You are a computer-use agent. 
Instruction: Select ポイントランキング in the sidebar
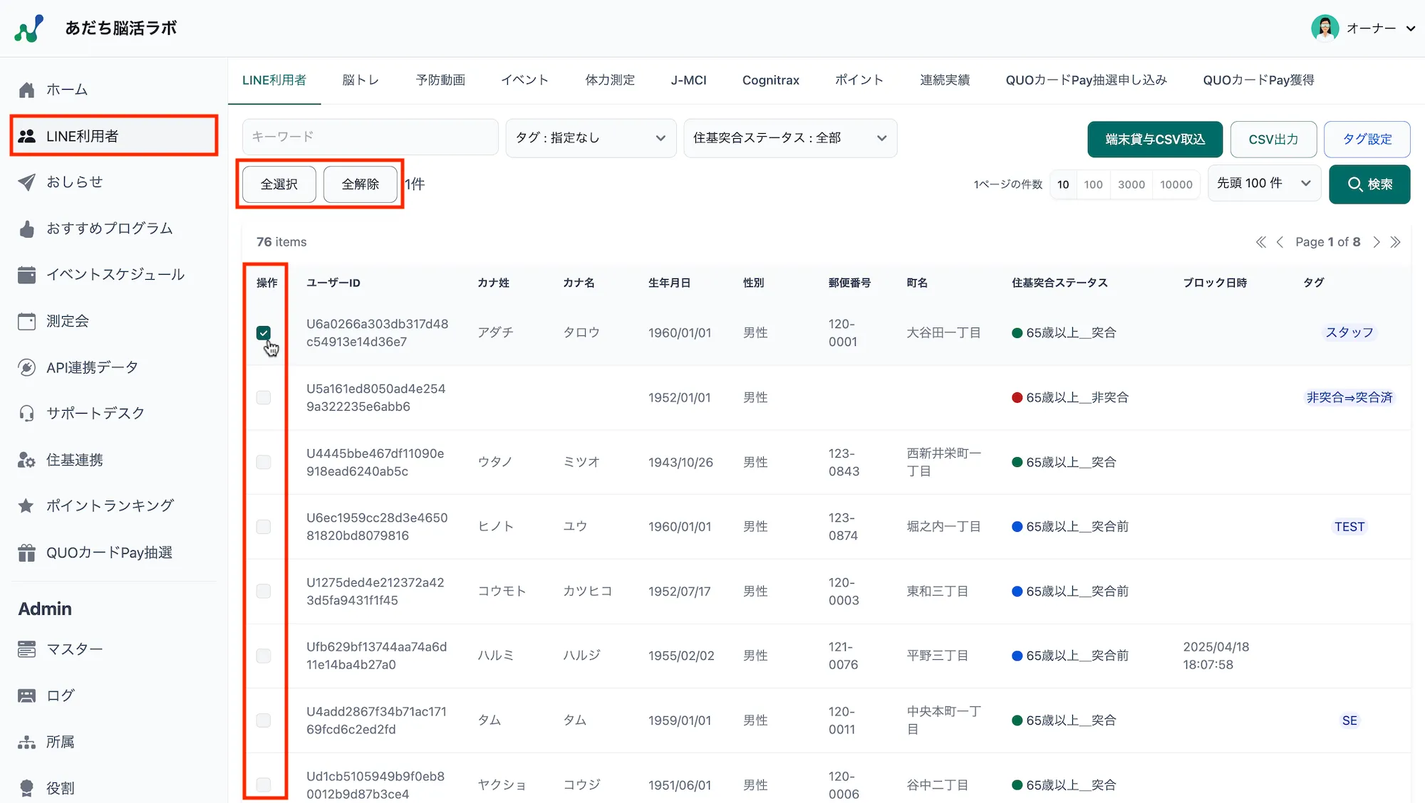coord(109,505)
